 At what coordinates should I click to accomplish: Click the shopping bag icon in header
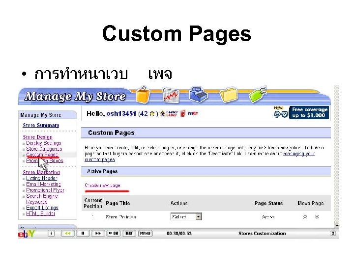(143, 95)
